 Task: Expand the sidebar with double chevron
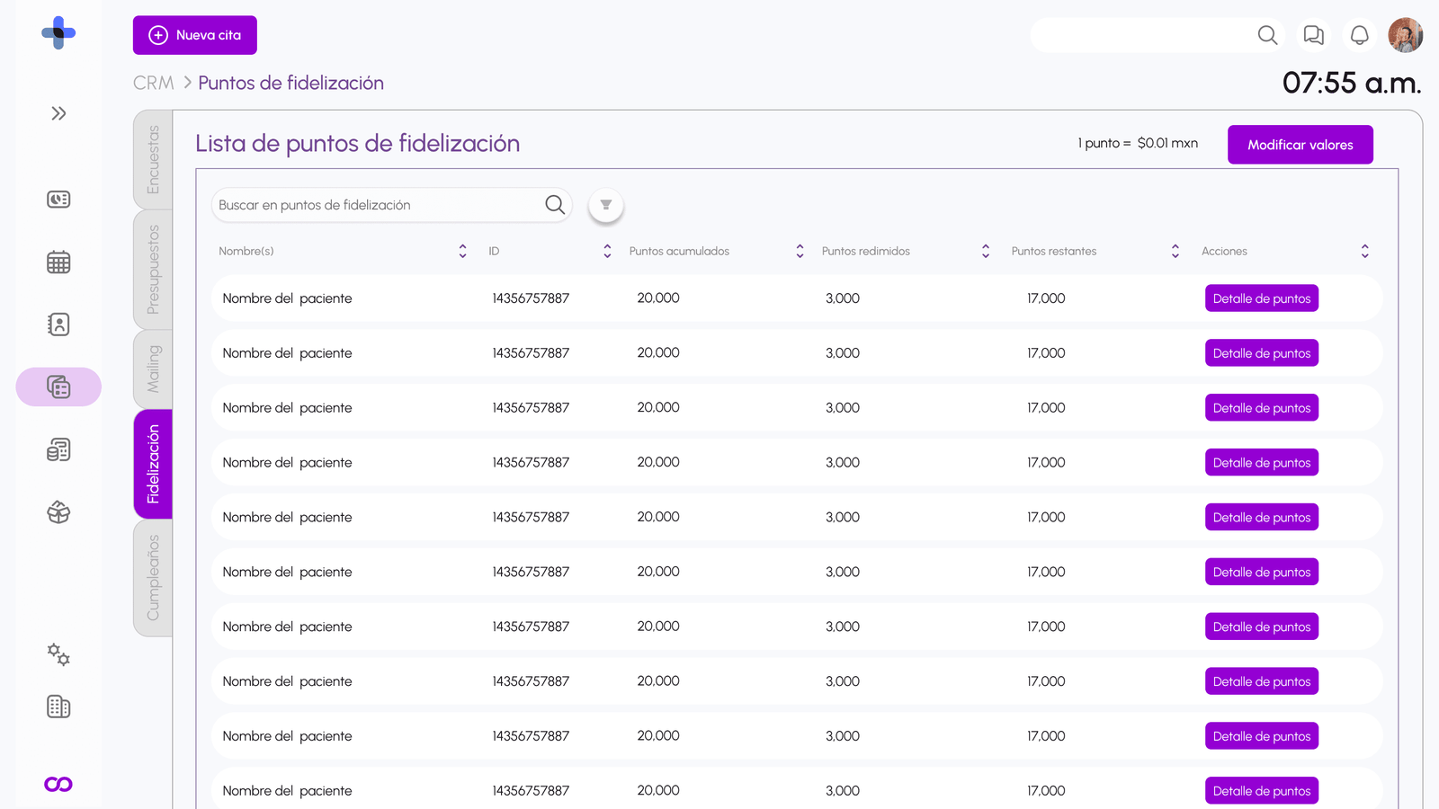point(58,113)
